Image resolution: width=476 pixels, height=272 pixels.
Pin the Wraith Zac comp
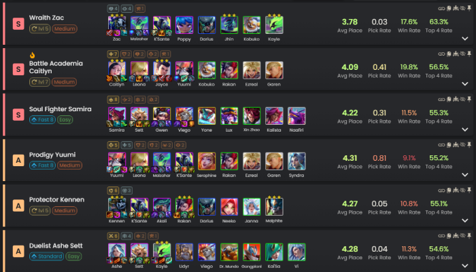point(469,8)
